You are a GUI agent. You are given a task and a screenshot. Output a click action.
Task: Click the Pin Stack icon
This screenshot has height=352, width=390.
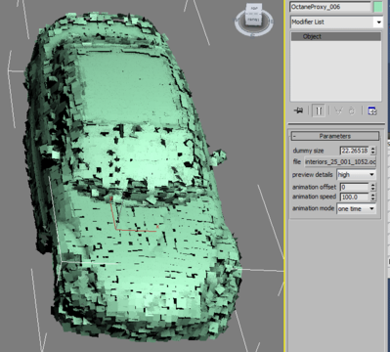coord(298,110)
